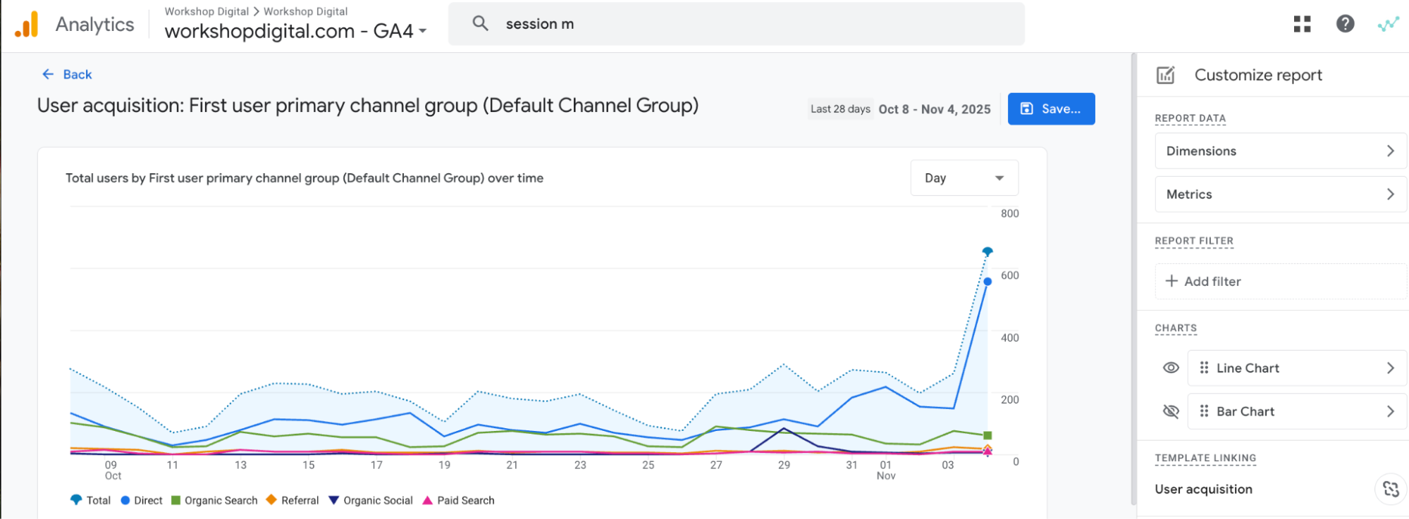1409x519 pixels.
Task: Click the Last 28 days label
Action: (x=840, y=108)
